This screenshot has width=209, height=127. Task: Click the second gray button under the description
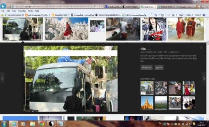[x=159, y=68]
